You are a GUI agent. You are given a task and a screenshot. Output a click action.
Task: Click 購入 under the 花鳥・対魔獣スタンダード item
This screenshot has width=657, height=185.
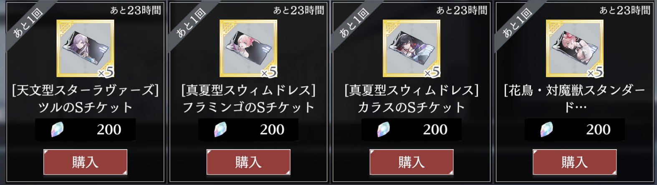pyautogui.click(x=575, y=162)
